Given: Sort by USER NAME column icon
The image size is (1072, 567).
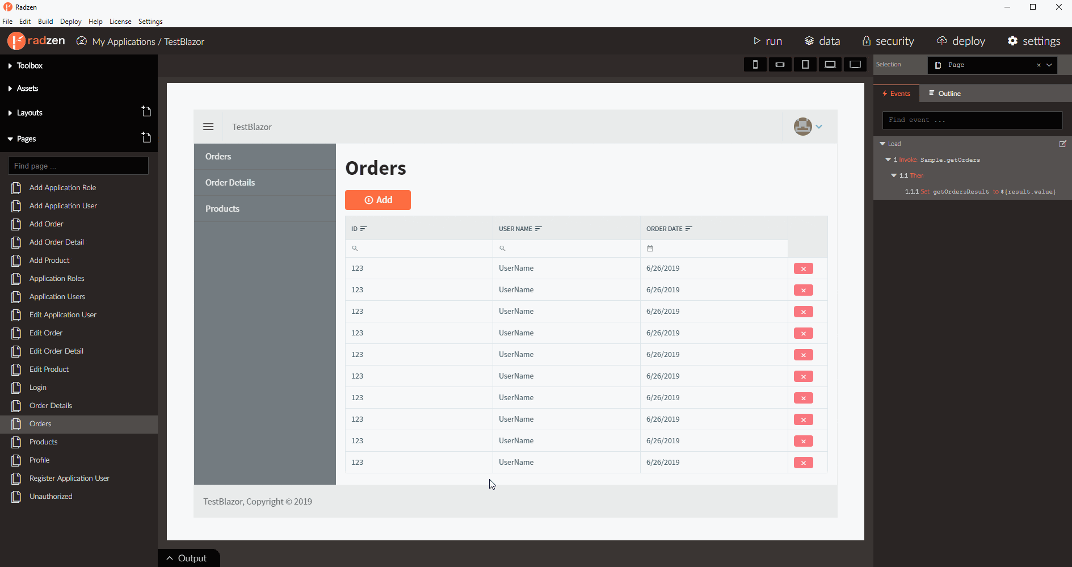Looking at the screenshot, I should [539, 229].
